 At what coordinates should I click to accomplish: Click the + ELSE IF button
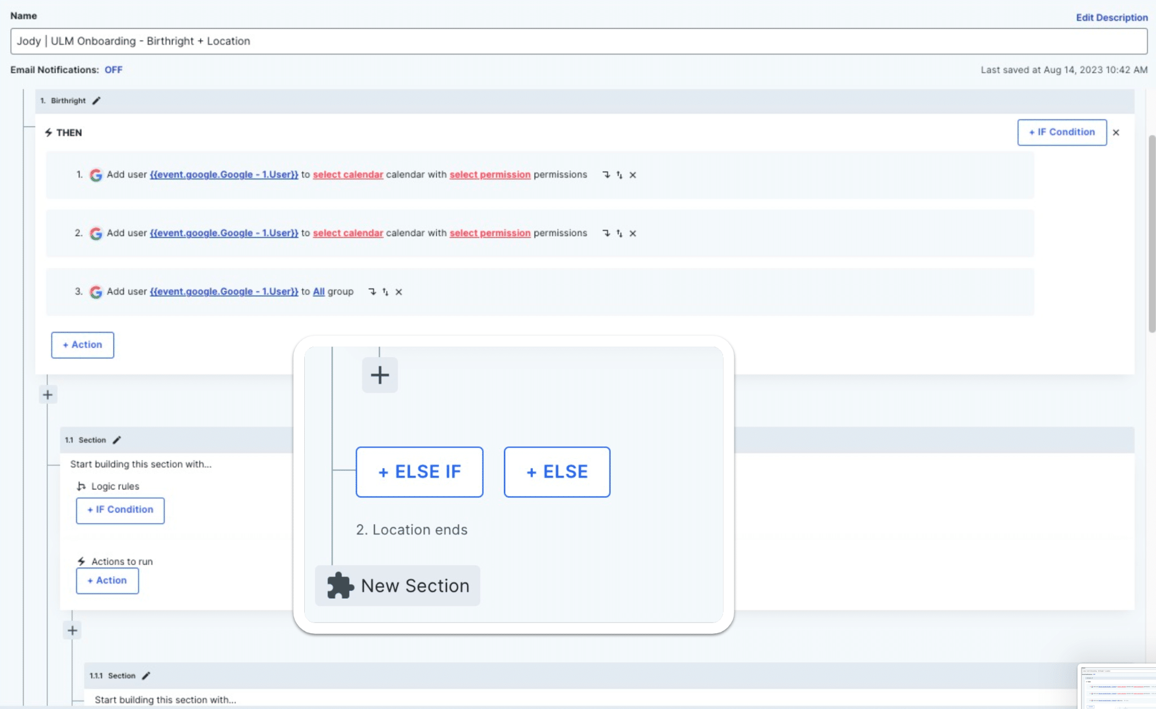tap(419, 471)
